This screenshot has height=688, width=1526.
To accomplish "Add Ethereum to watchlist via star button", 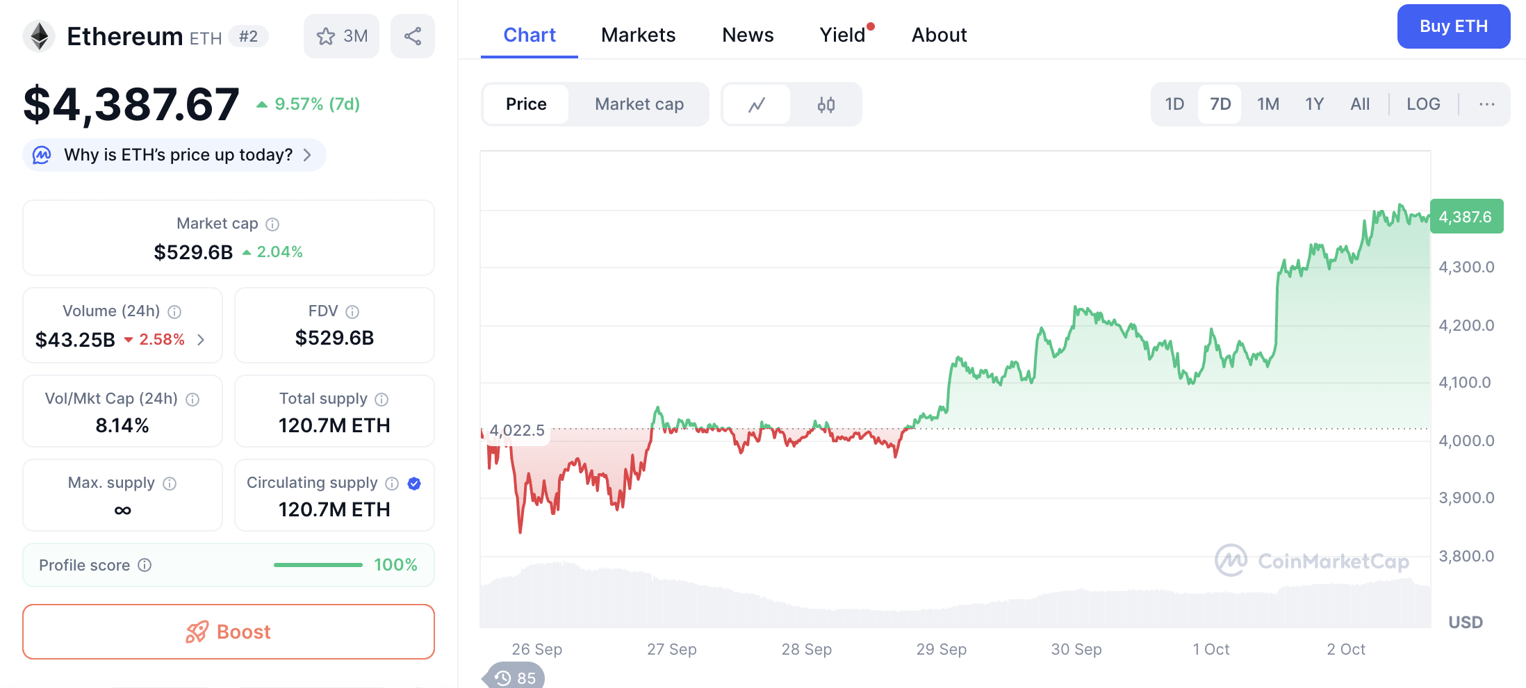I will (341, 36).
